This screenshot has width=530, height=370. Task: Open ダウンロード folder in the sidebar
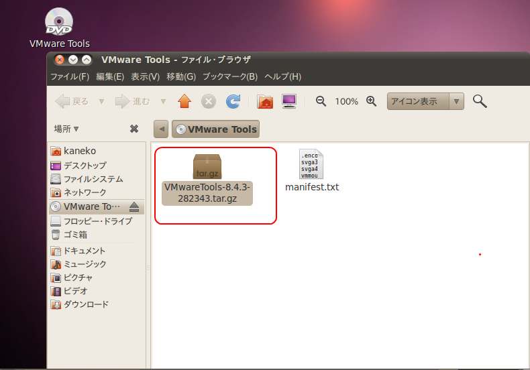pos(85,304)
